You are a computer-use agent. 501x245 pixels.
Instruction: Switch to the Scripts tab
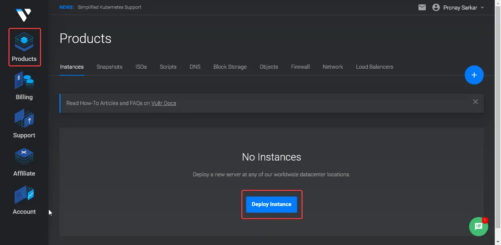168,67
